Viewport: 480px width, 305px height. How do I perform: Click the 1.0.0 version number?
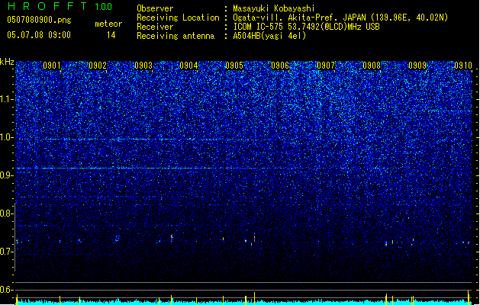104,7
